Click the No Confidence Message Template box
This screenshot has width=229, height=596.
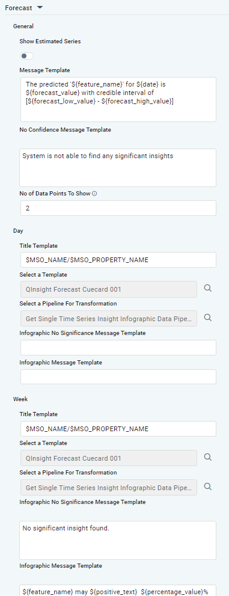tap(118, 168)
